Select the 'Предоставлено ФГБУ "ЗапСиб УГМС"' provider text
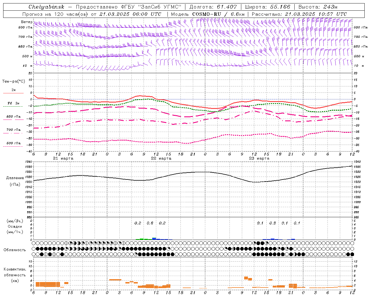The width and height of the screenshot is (369, 295). pyautogui.click(x=129, y=7)
